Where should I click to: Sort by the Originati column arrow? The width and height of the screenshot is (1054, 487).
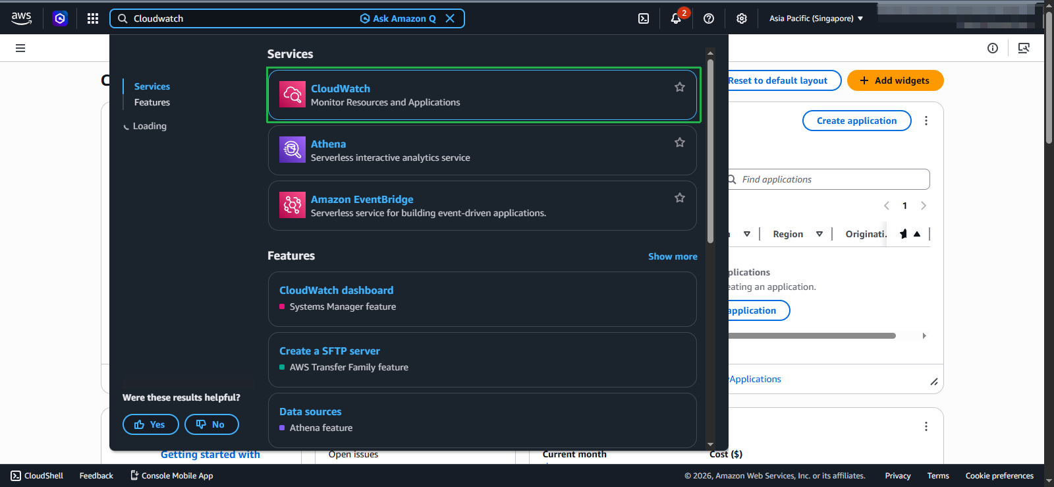pos(917,234)
